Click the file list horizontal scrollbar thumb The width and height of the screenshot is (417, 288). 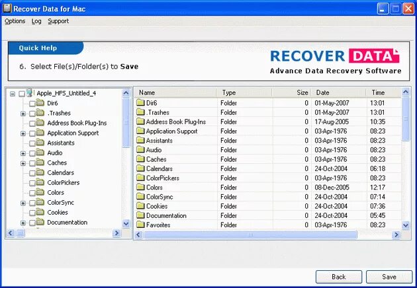[250, 234]
